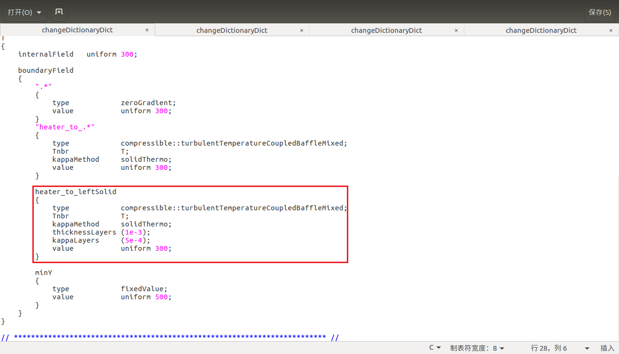This screenshot has height=354, width=619.
Task: Click the 保存(S) save button
Action: click(x=599, y=12)
